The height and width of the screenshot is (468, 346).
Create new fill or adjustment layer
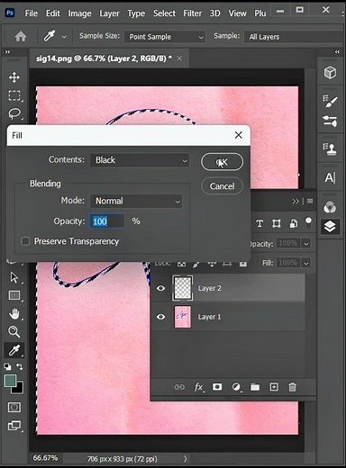point(237,387)
